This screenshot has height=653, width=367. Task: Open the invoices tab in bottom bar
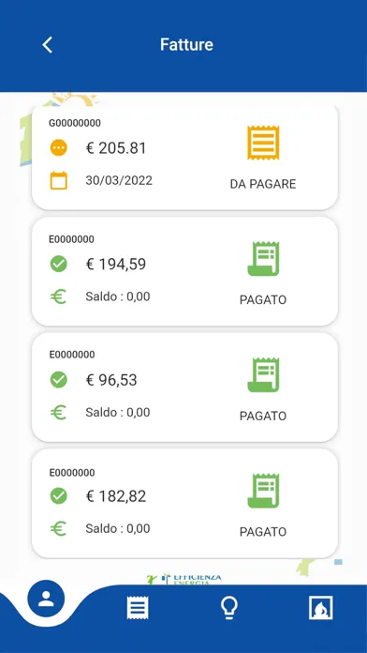138,608
